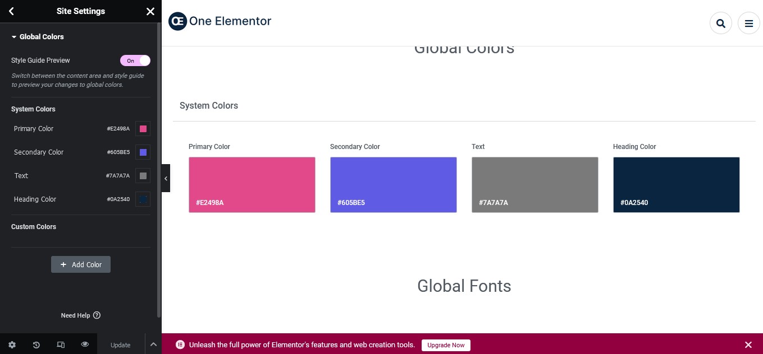Preview changes with the eye icon

point(85,344)
